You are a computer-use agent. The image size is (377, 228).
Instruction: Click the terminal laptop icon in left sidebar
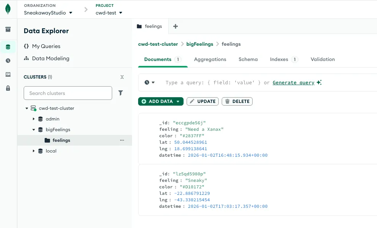tap(8, 74)
